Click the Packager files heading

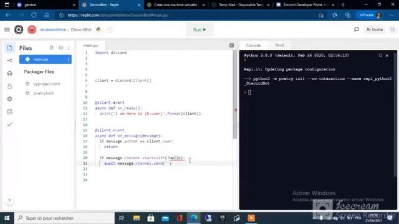click(39, 72)
